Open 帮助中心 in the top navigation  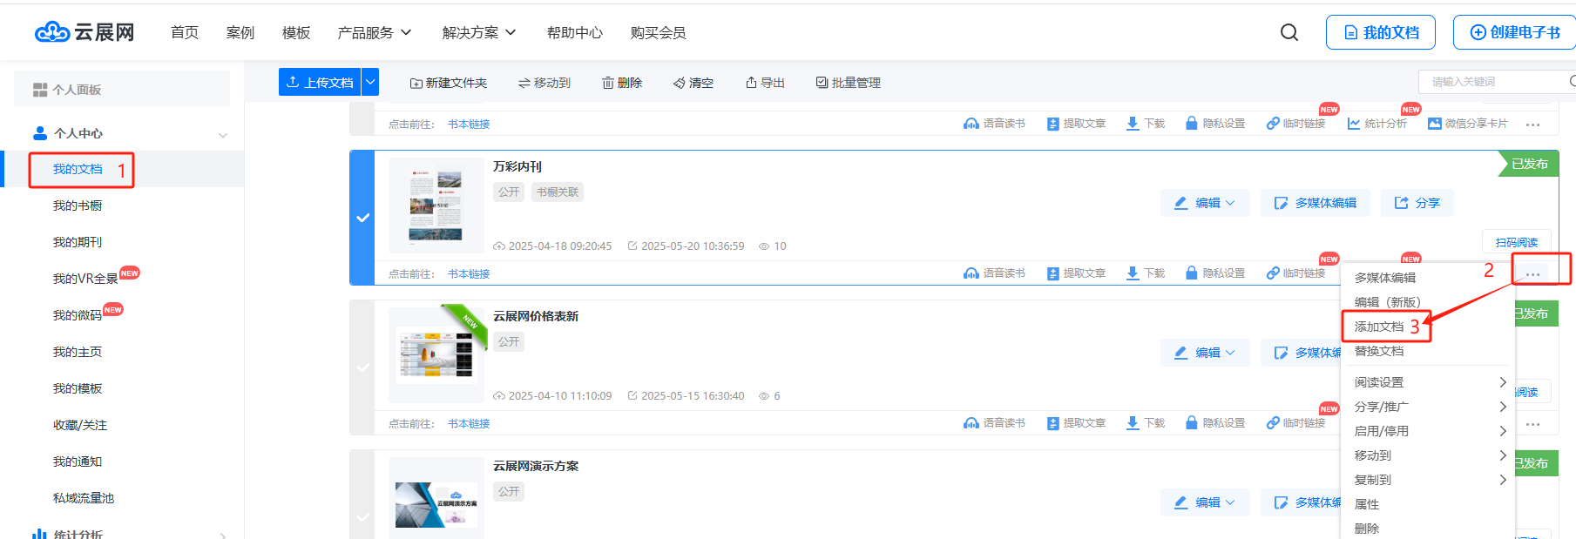pos(575,32)
